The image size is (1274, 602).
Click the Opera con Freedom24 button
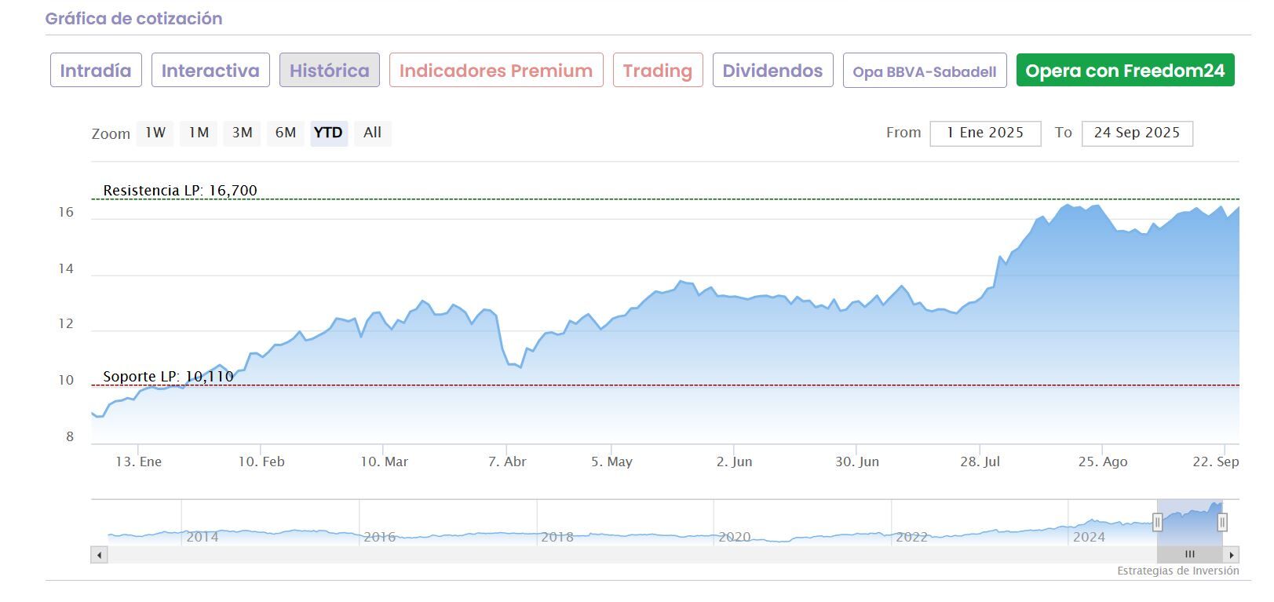tap(1125, 71)
